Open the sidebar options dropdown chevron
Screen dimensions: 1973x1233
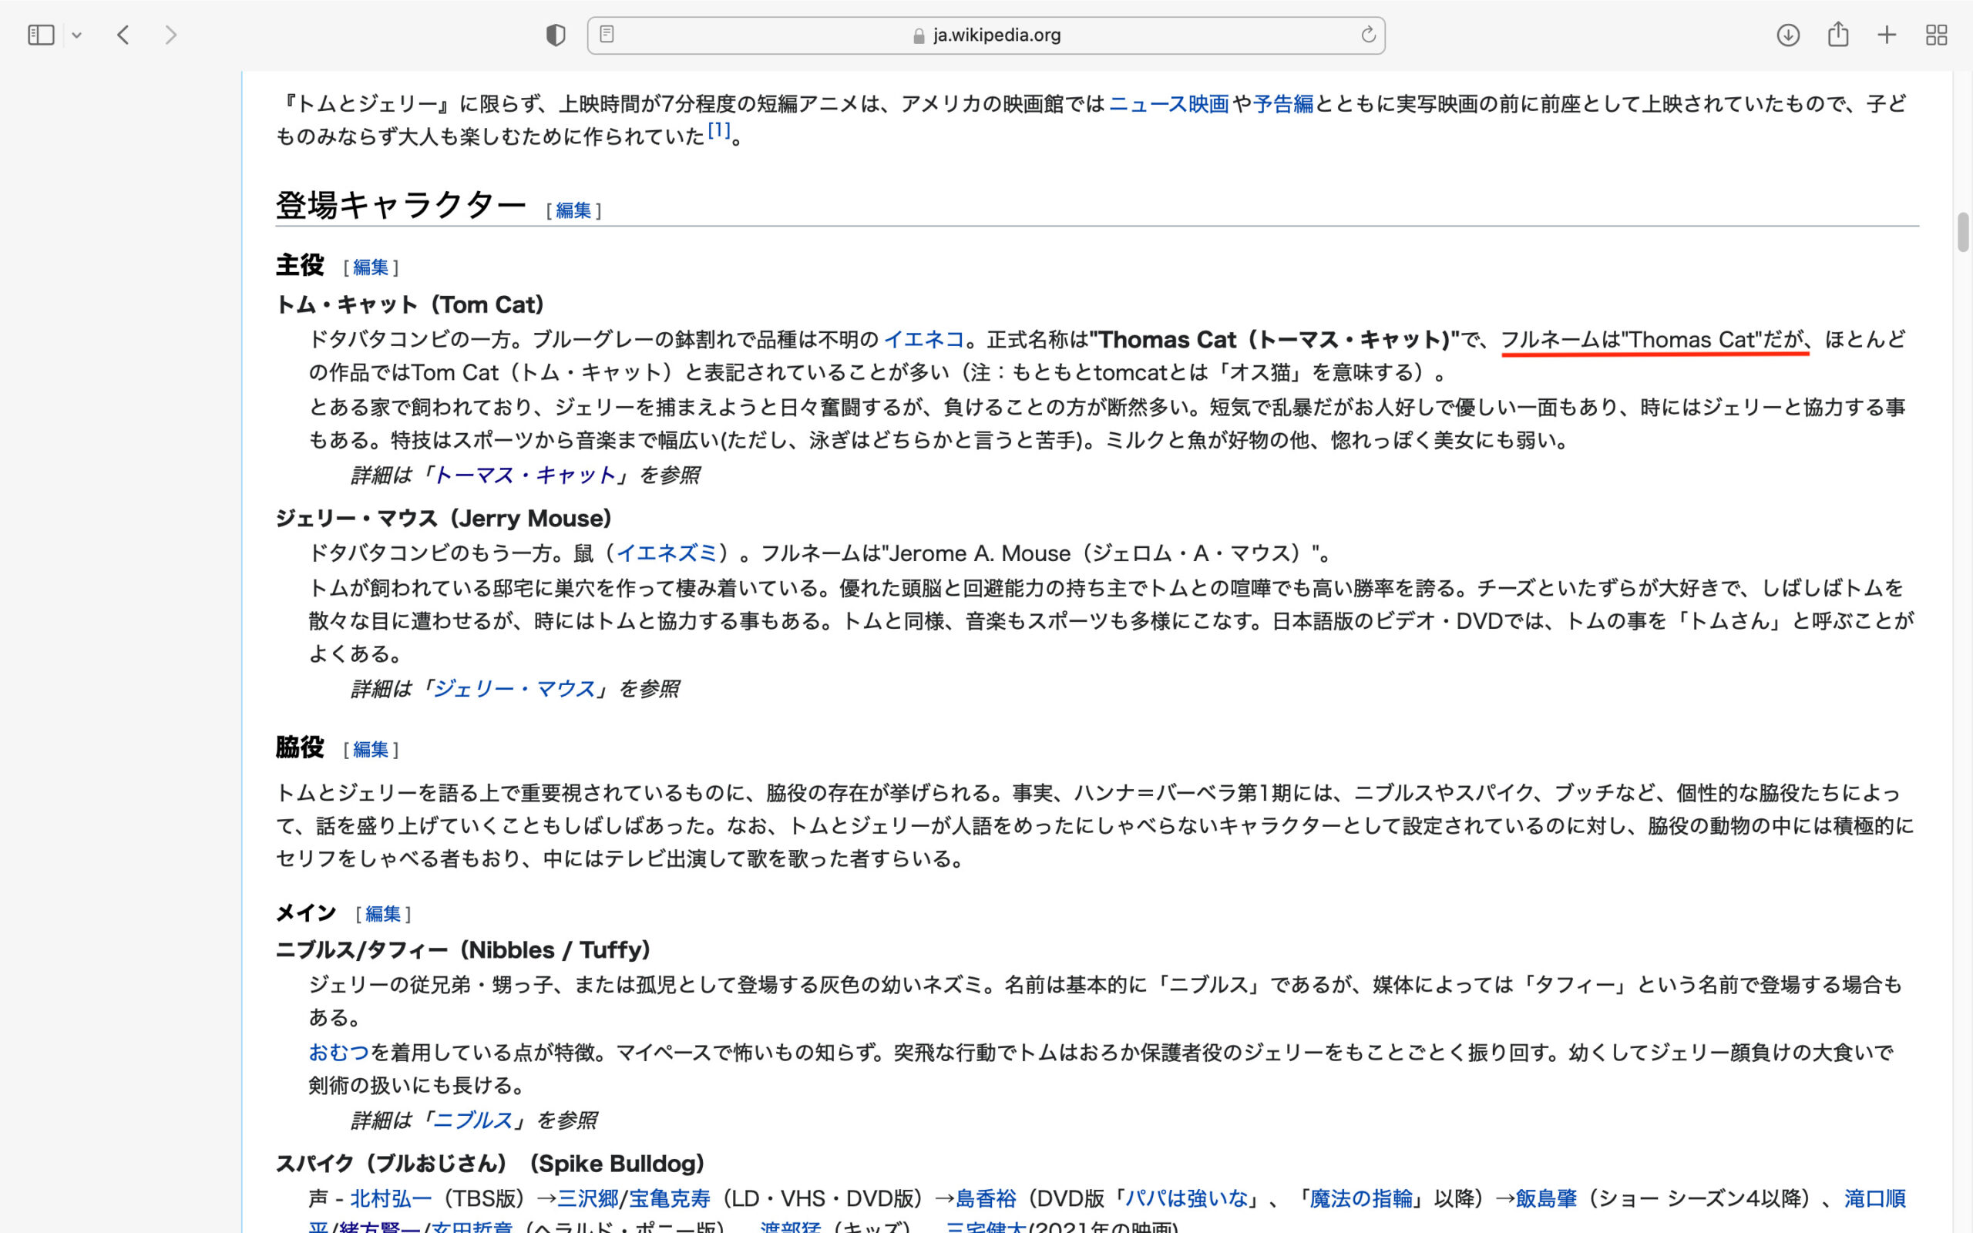point(76,35)
